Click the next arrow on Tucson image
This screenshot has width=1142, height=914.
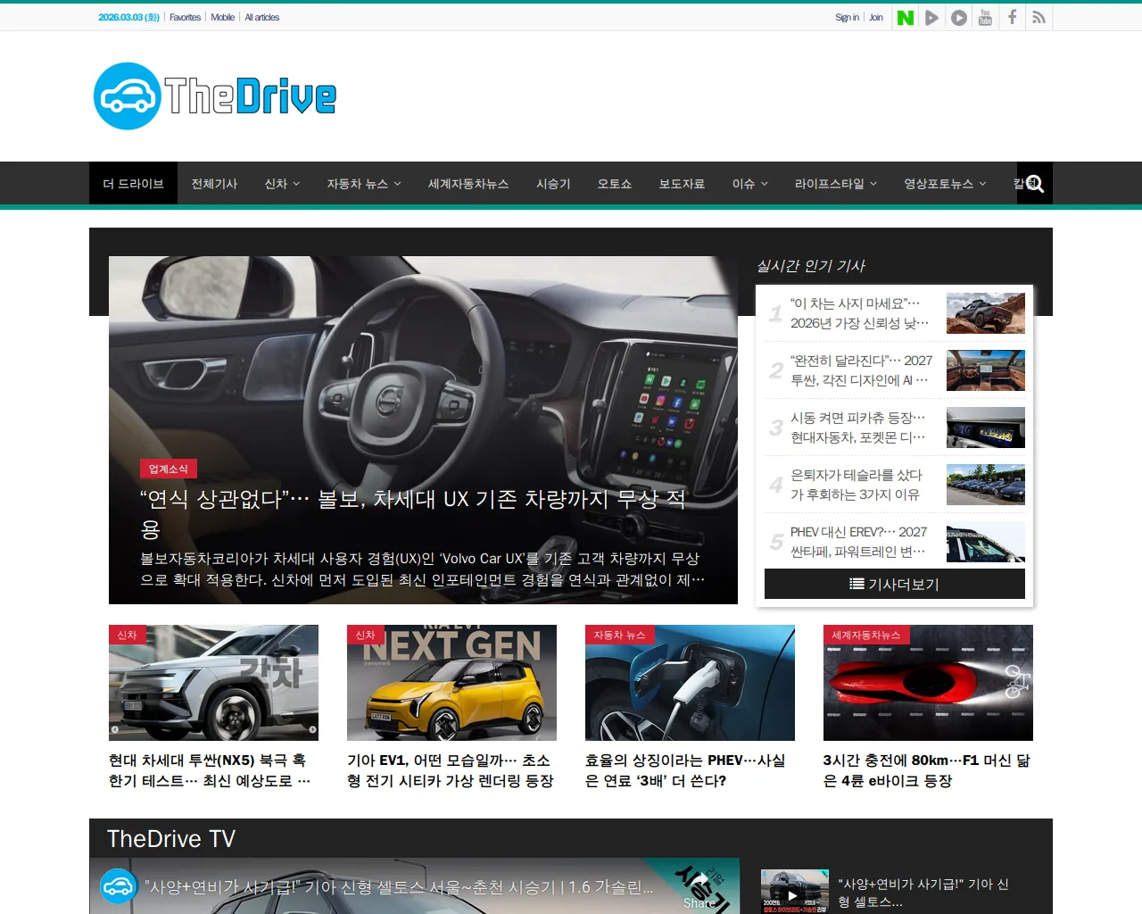pos(312,729)
